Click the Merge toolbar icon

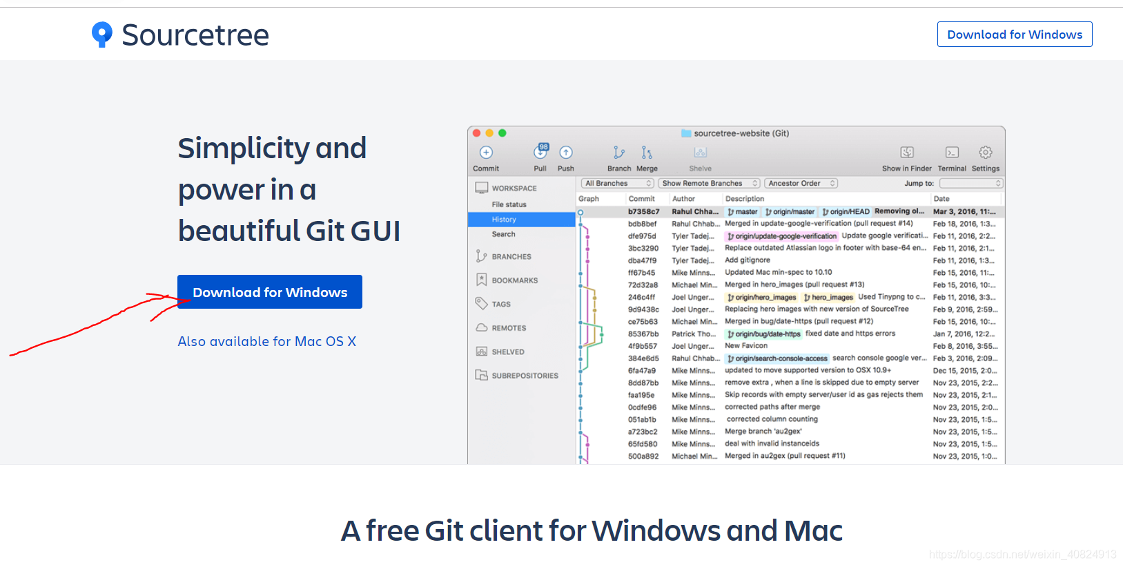pyautogui.click(x=647, y=153)
